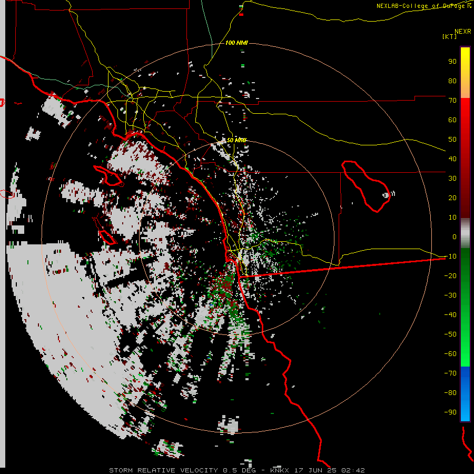Click the KNKX radar site identifier
The height and width of the screenshot is (474, 474).
click(279, 470)
